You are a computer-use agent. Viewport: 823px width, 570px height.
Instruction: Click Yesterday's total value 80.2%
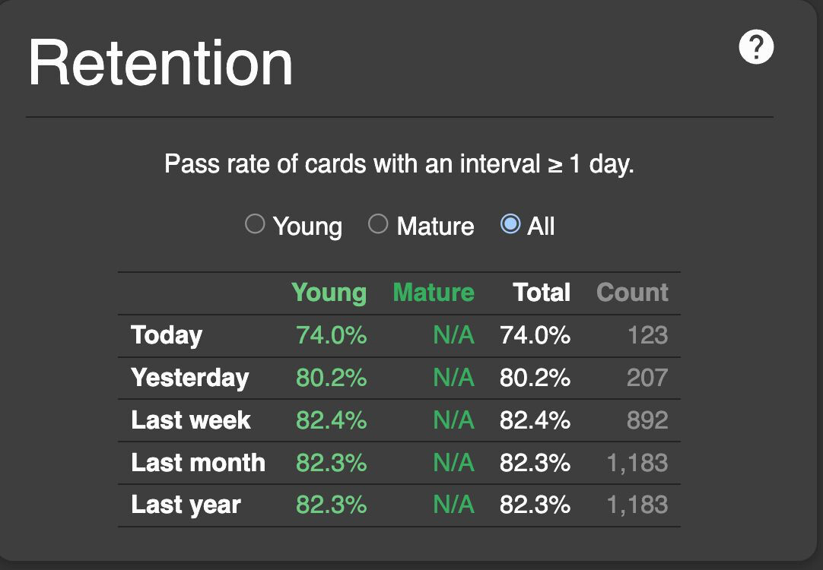pos(535,378)
